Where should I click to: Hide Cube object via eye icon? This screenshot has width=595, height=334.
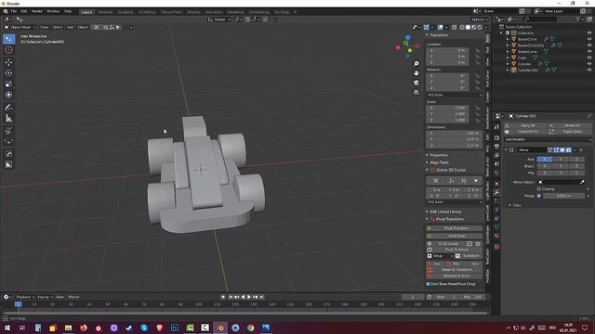tap(589, 58)
